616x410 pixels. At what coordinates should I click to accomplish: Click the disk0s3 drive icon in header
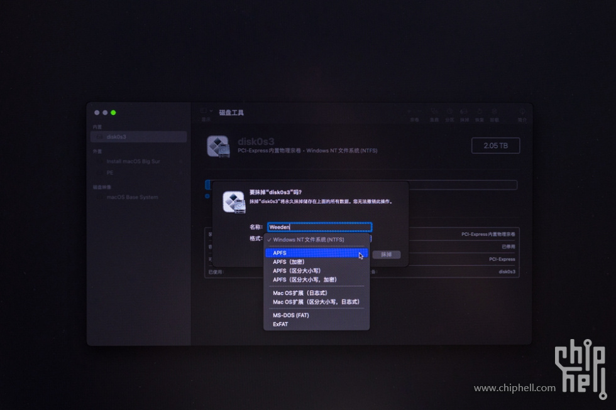(x=219, y=146)
